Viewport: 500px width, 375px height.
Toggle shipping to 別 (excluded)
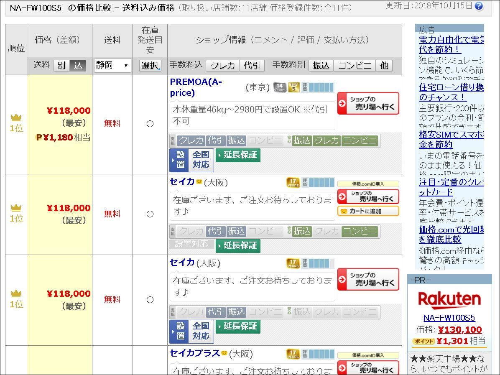61,66
